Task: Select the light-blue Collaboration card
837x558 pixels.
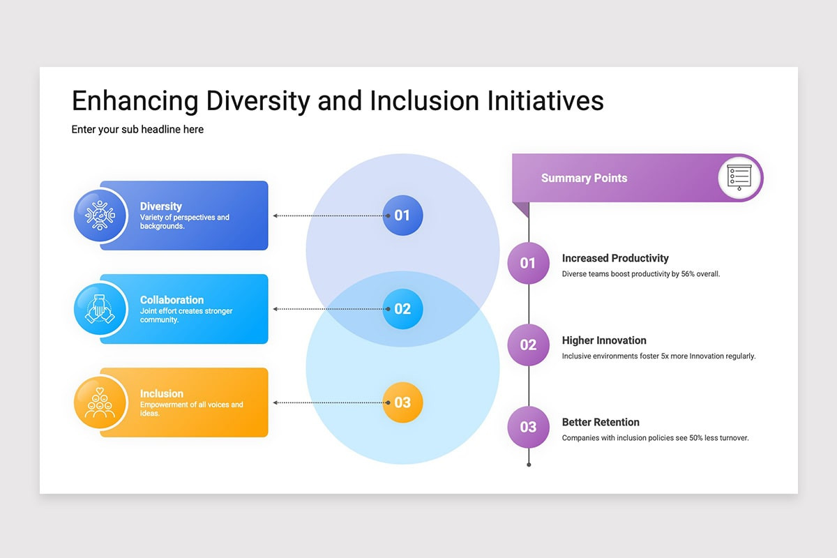Action: point(184,309)
